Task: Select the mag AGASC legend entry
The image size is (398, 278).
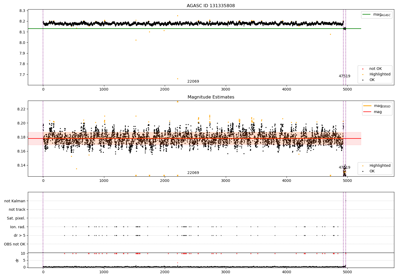Action: click(382, 15)
